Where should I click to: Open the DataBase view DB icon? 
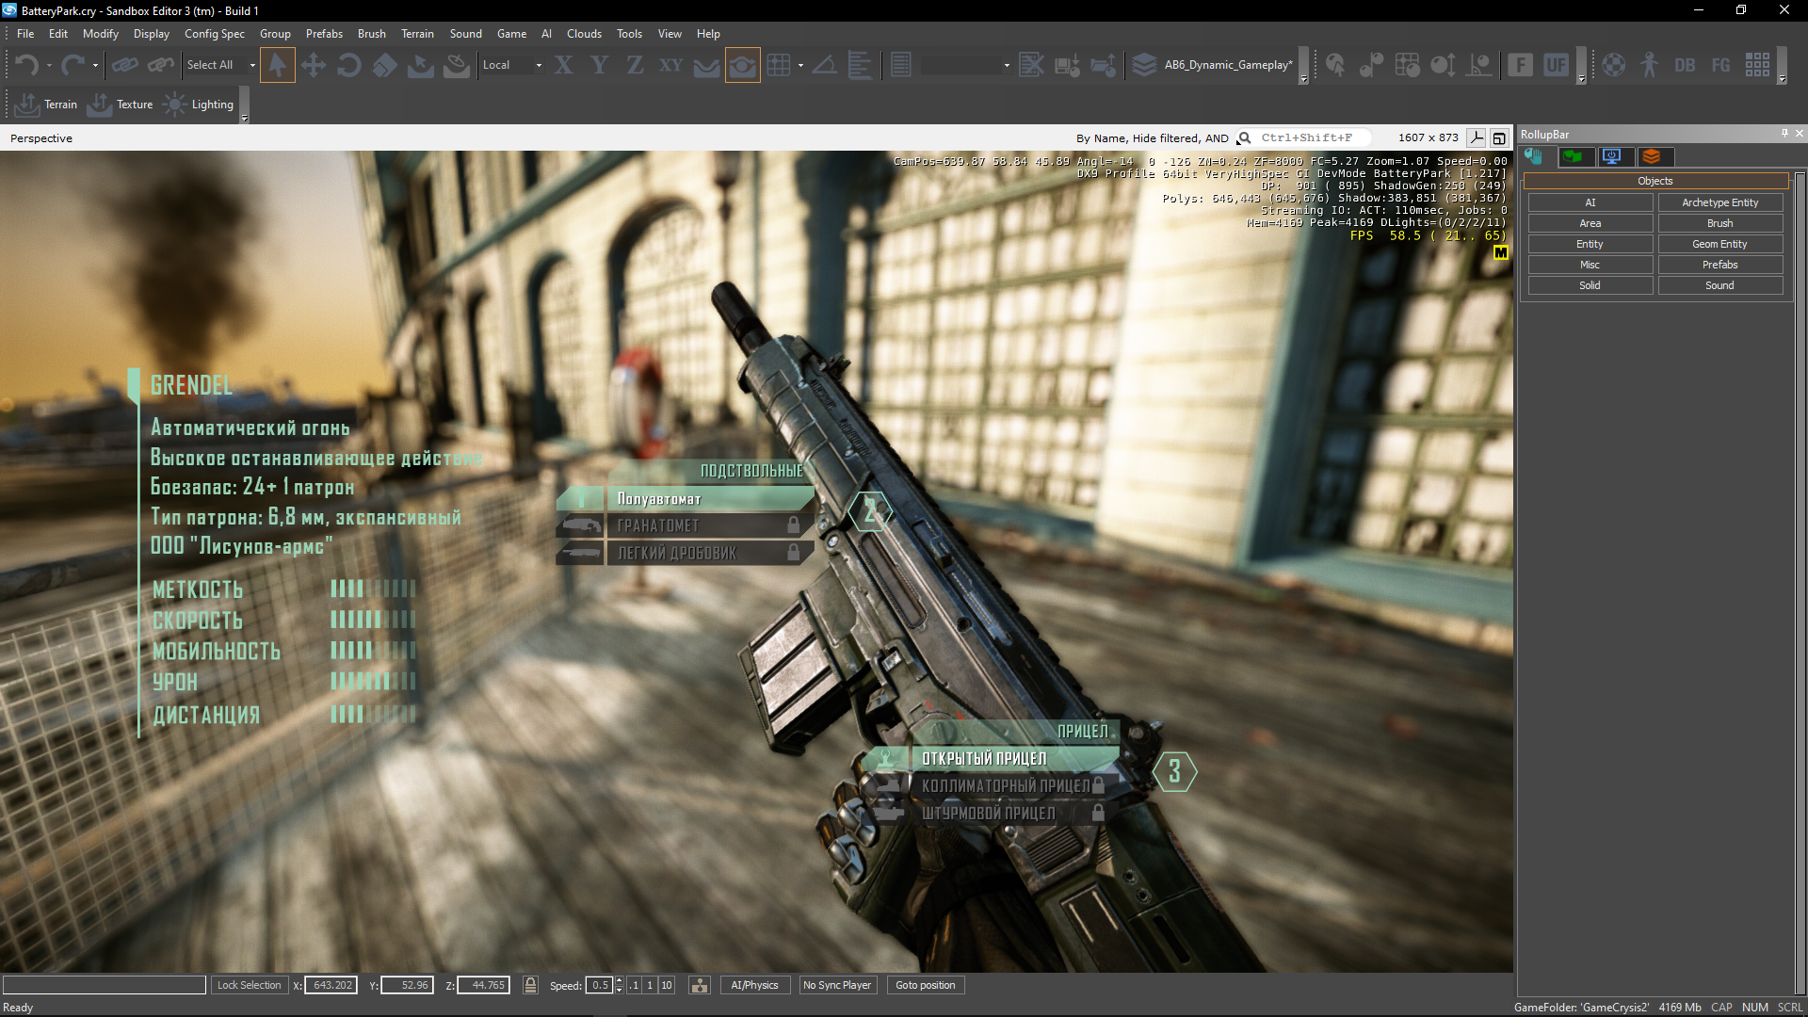coord(1685,65)
